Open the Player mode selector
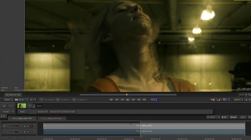Viewport: 251px width, 140px height. [x=22, y=100]
